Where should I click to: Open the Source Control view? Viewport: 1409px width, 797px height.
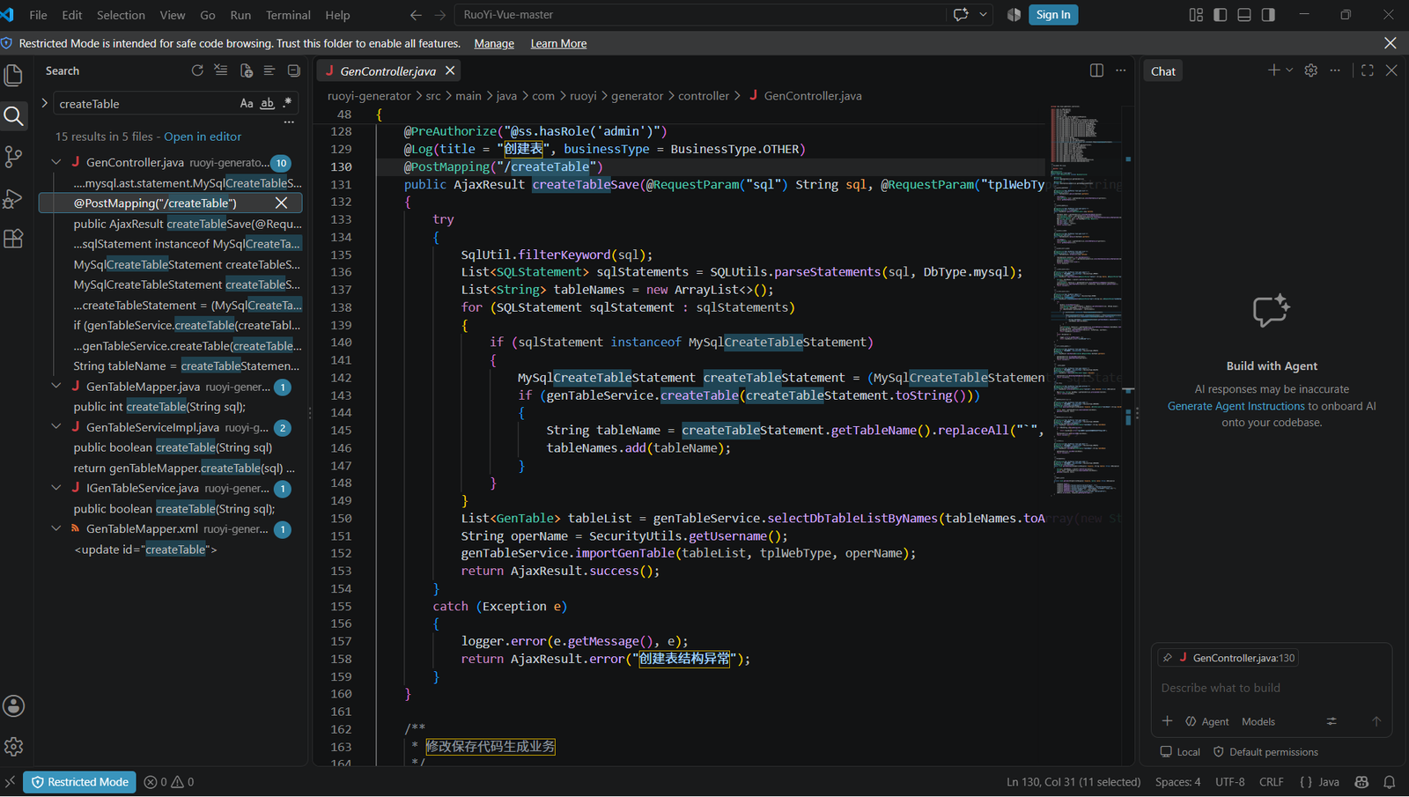[13, 157]
